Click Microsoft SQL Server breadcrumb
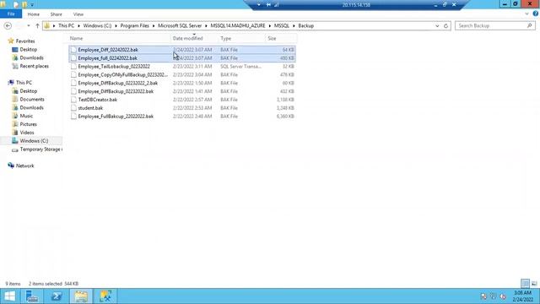 pos(180,26)
